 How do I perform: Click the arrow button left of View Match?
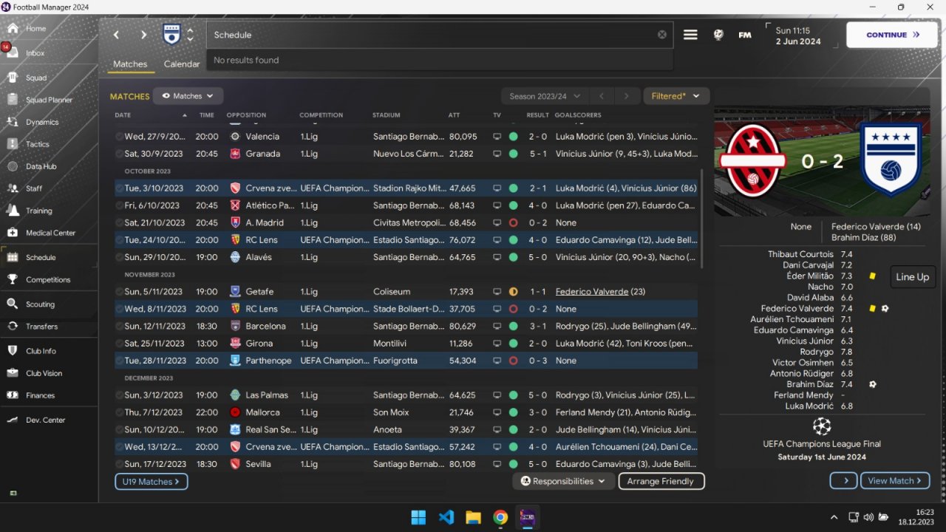pos(843,481)
